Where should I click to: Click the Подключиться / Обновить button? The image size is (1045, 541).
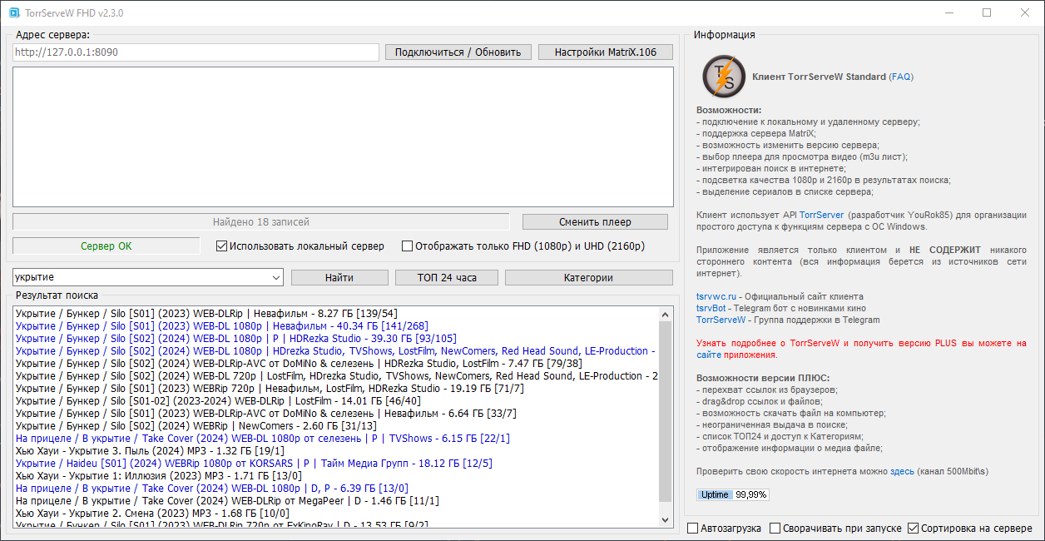tap(458, 52)
